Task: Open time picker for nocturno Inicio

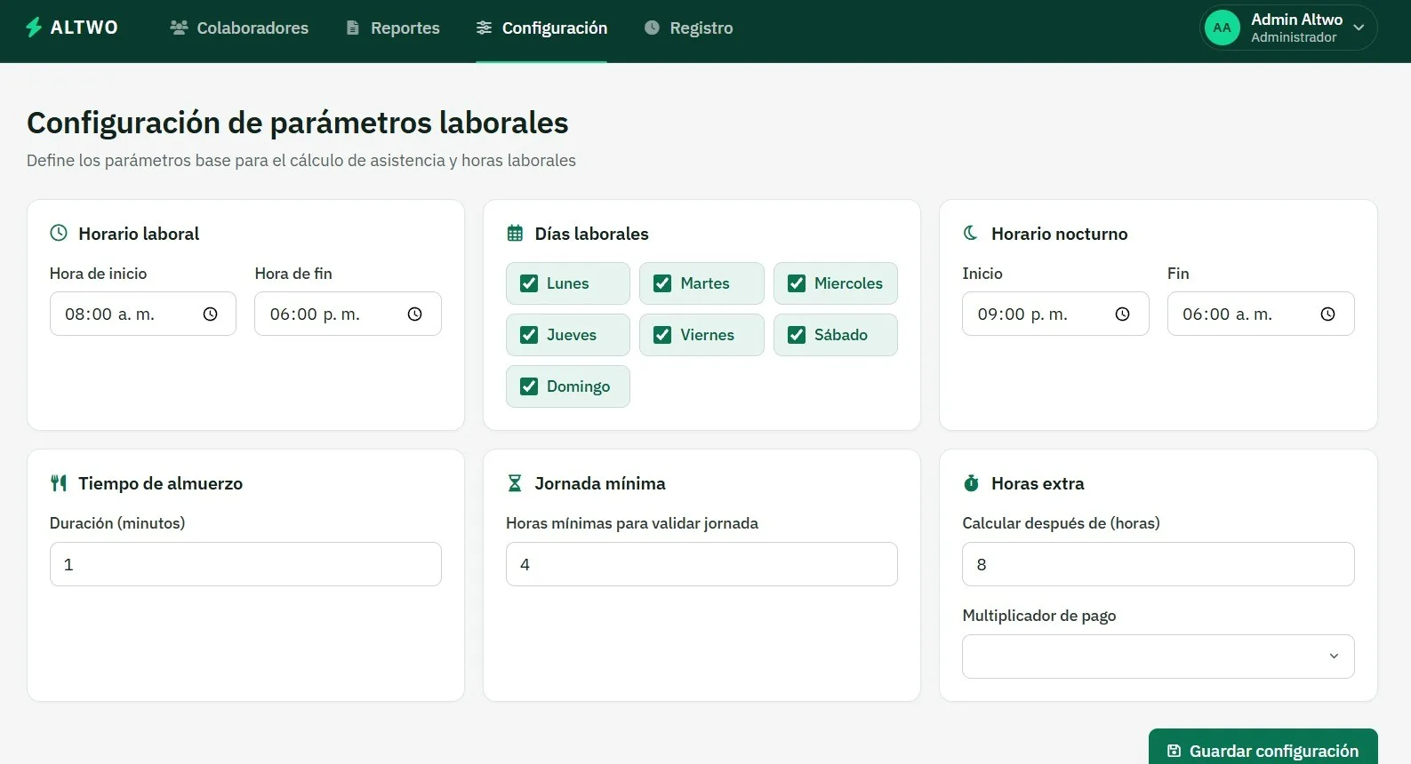Action: (x=1122, y=314)
